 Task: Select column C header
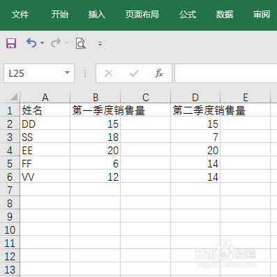tap(146, 97)
